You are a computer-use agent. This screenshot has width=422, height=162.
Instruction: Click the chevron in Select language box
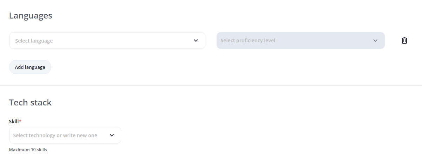(x=196, y=40)
